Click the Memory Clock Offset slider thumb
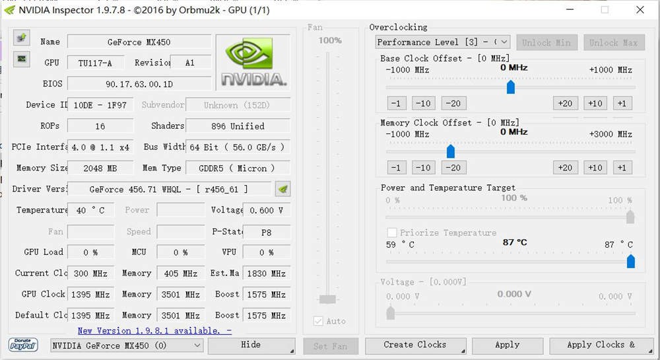Screen dimensions: 660x360 [450, 151]
